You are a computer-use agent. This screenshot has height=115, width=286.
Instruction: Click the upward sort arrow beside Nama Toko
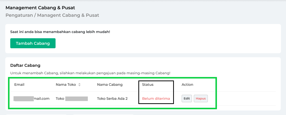click(x=79, y=84)
